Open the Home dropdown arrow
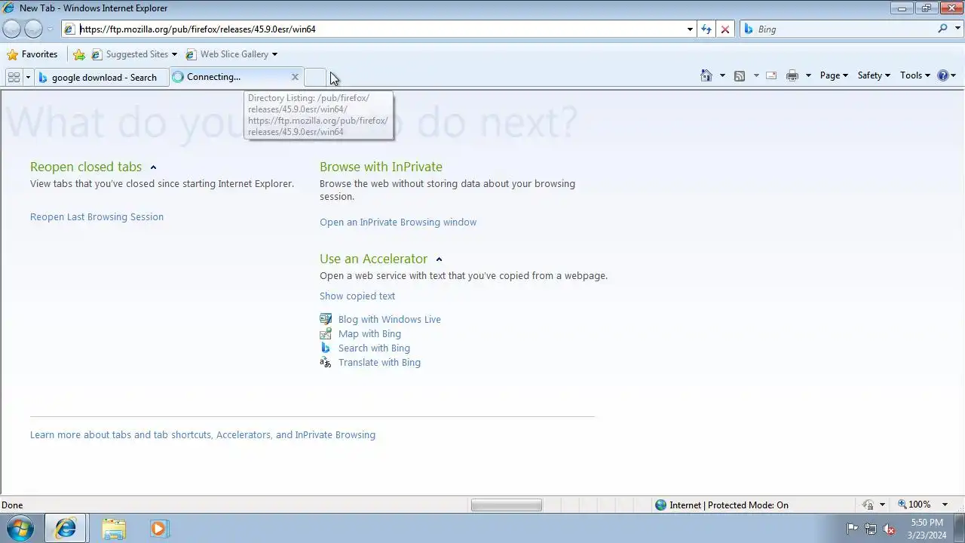 coord(722,75)
